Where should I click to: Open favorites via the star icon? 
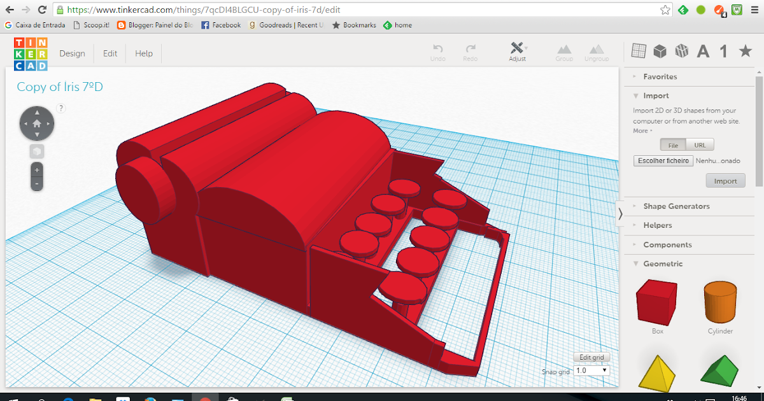pos(745,51)
